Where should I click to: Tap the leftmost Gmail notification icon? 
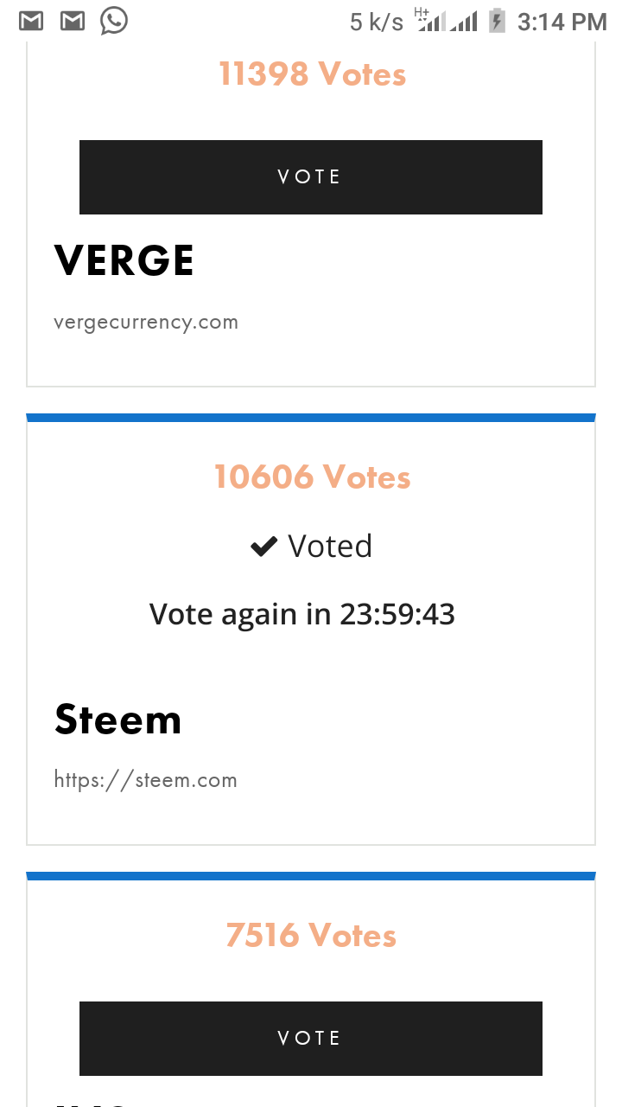coord(31,21)
